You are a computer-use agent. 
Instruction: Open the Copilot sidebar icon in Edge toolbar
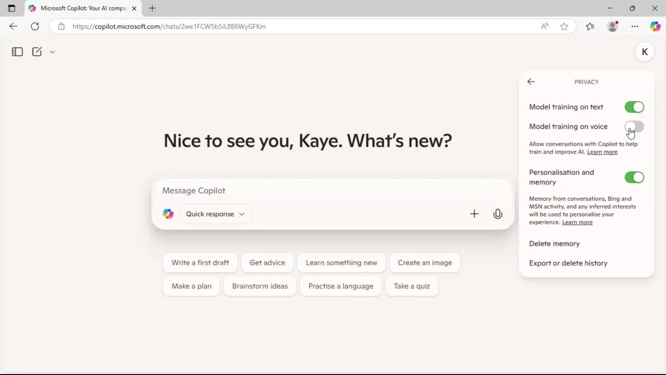[x=655, y=26]
